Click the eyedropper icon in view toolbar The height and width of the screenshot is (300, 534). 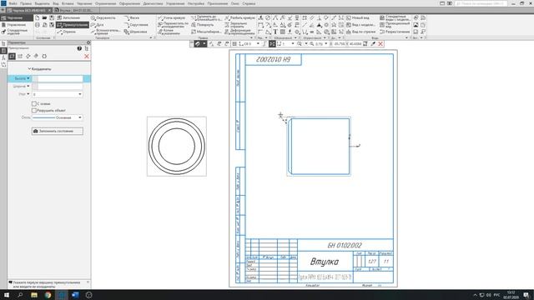(x=373, y=44)
